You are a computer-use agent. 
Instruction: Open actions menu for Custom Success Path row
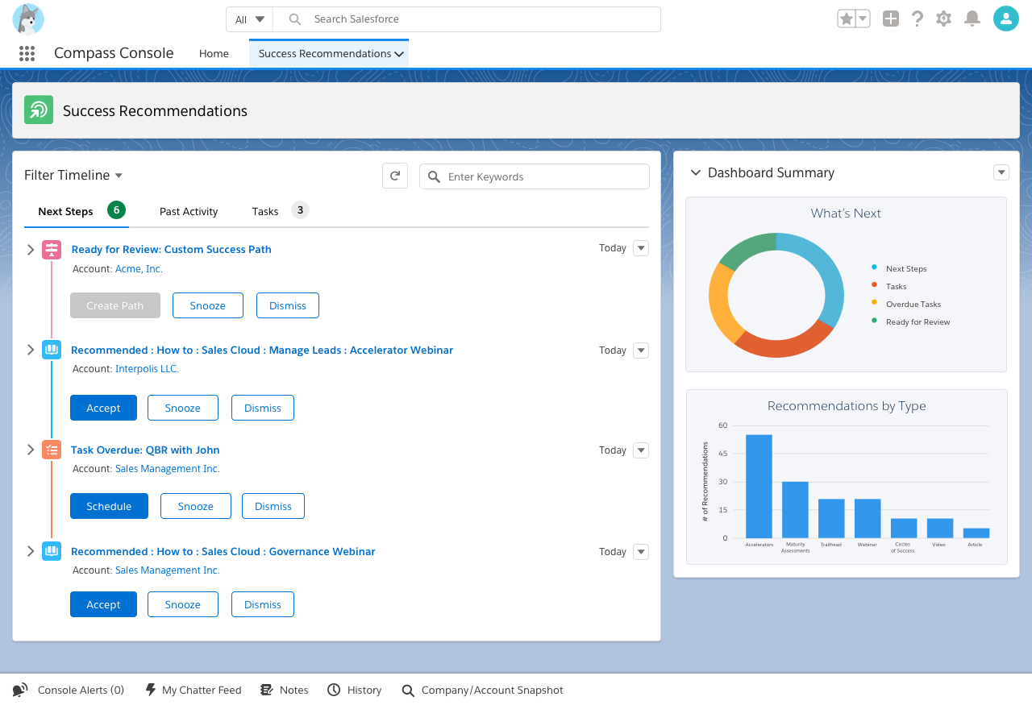point(641,248)
